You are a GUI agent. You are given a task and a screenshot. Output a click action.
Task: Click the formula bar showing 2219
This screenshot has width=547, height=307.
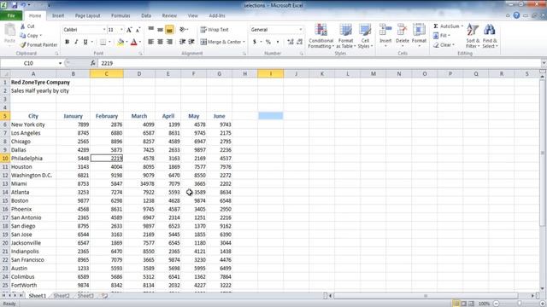click(319, 63)
